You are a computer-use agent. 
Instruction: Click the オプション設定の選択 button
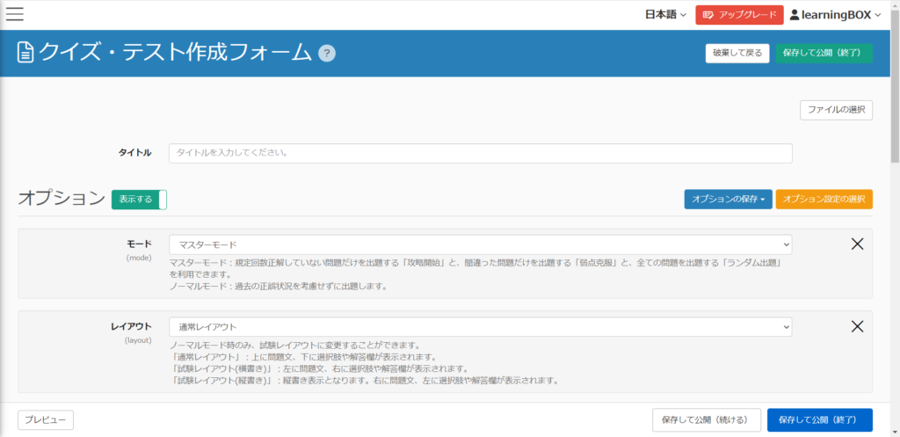click(824, 200)
